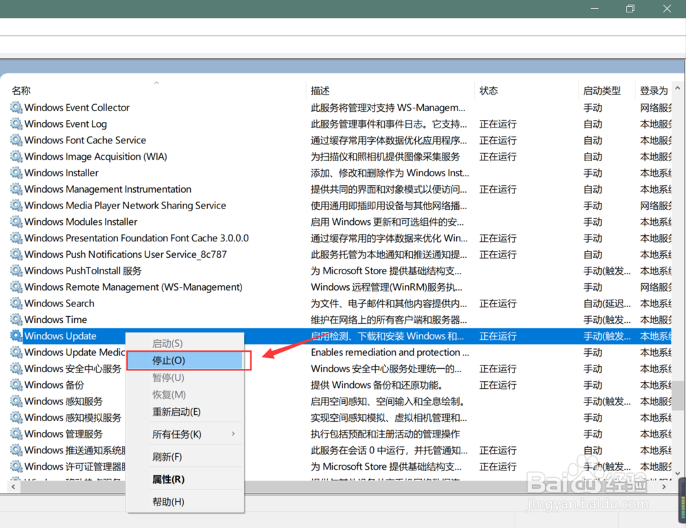
Task: Click gear icon beside Windows 安全中心服务
Action: [x=16, y=369]
